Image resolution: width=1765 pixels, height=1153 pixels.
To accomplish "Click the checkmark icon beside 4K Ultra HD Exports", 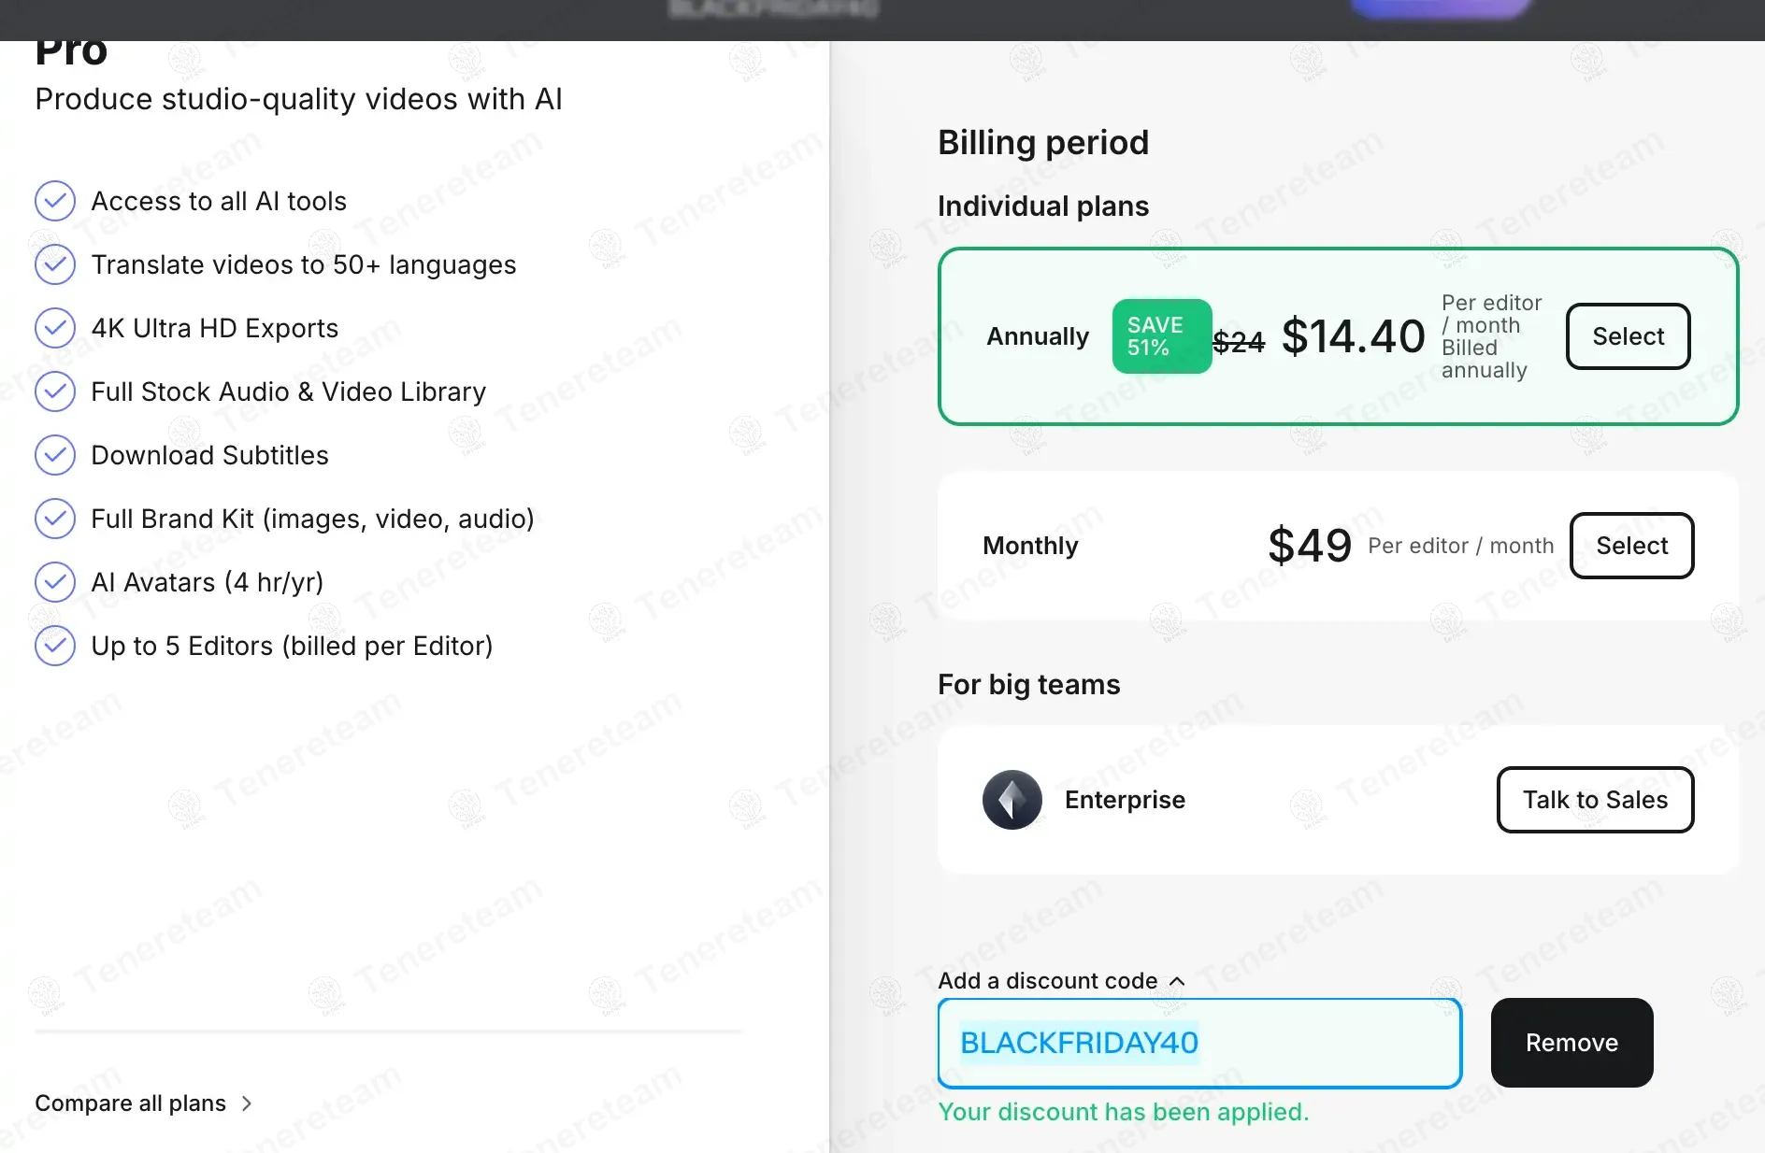I will pyautogui.click(x=55, y=328).
